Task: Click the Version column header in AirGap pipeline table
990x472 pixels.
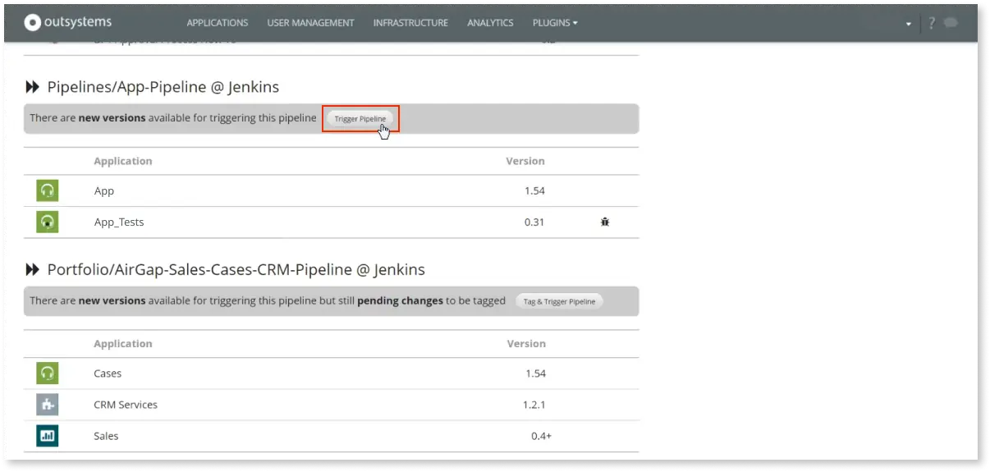Action: point(526,343)
